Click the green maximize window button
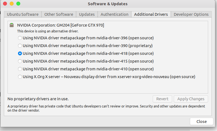The width and height of the screenshot is (217, 131). (x=18, y=4)
